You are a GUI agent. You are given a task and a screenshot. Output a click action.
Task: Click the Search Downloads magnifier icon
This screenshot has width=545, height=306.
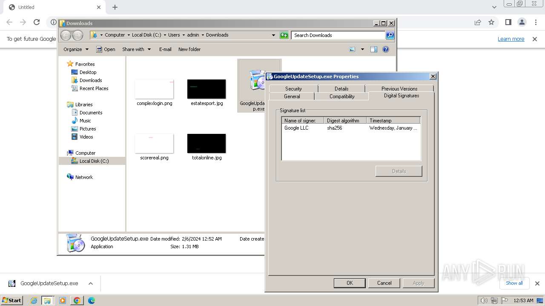tap(390, 35)
